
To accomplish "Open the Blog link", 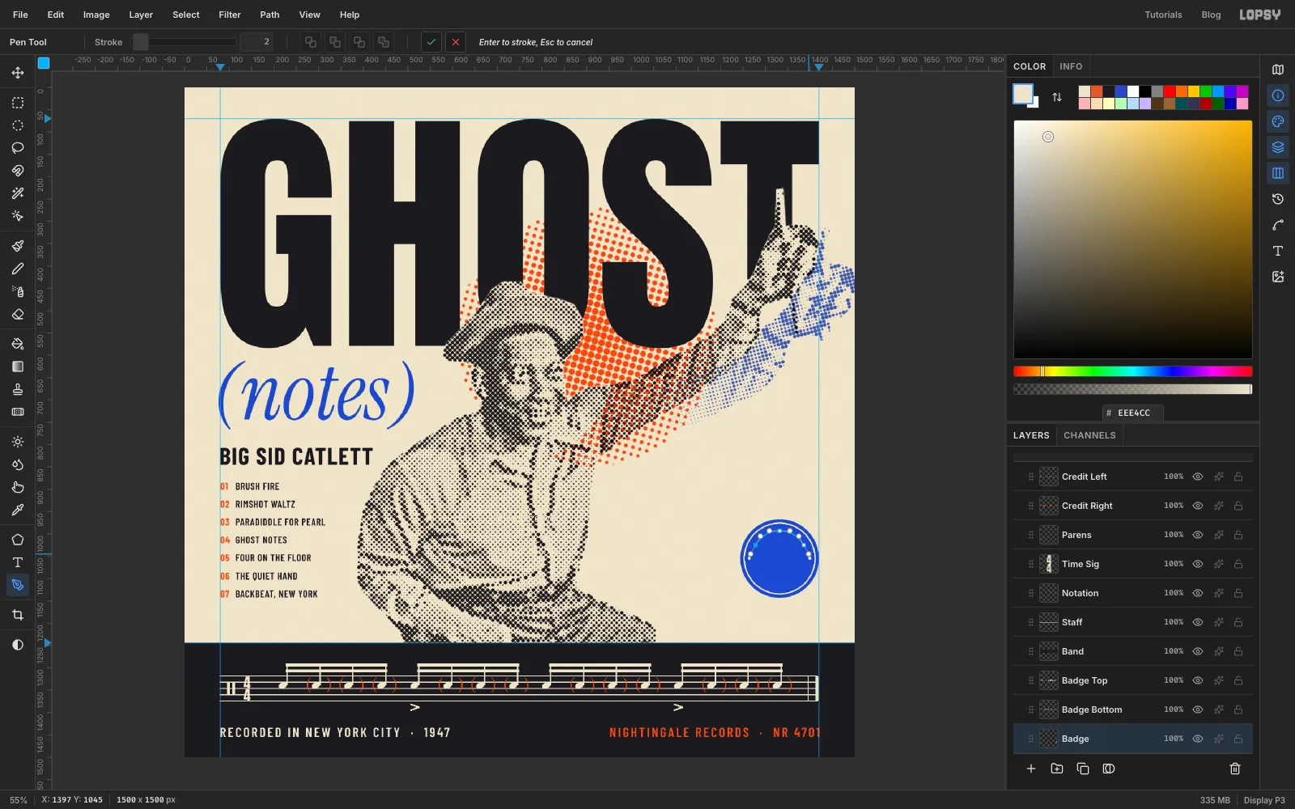I will (x=1211, y=15).
